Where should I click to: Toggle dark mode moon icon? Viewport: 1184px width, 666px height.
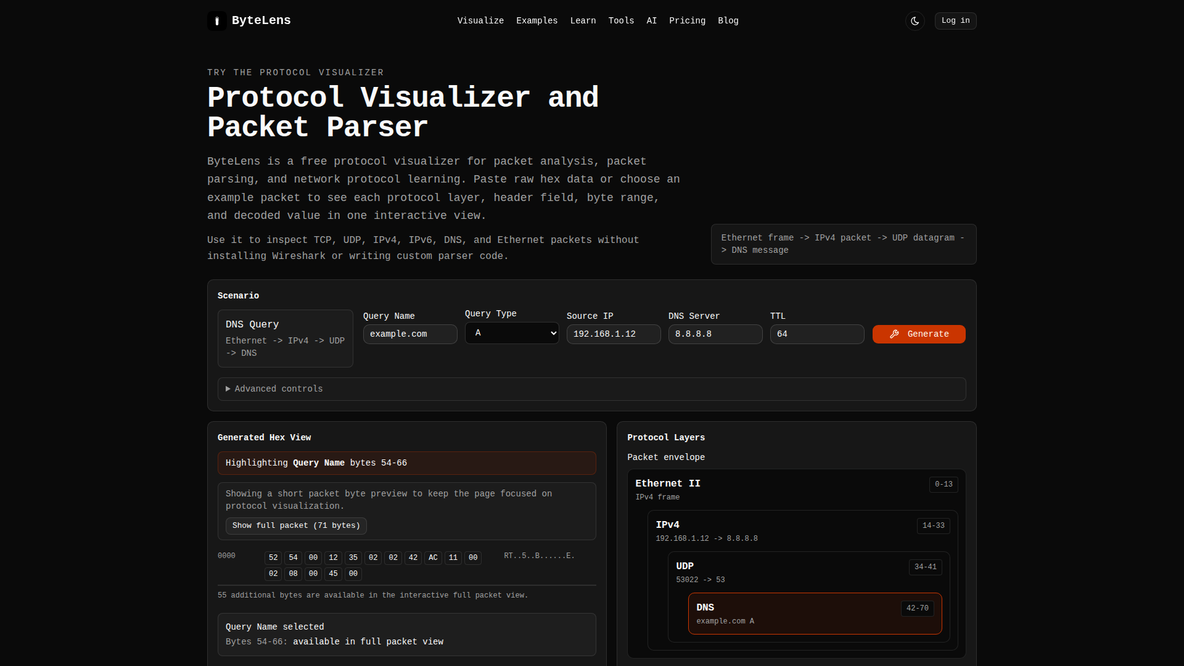tap(915, 21)
